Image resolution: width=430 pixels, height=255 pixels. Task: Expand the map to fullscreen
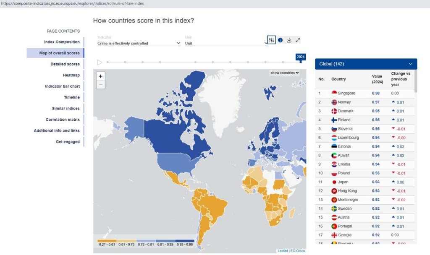click(298, 40)
